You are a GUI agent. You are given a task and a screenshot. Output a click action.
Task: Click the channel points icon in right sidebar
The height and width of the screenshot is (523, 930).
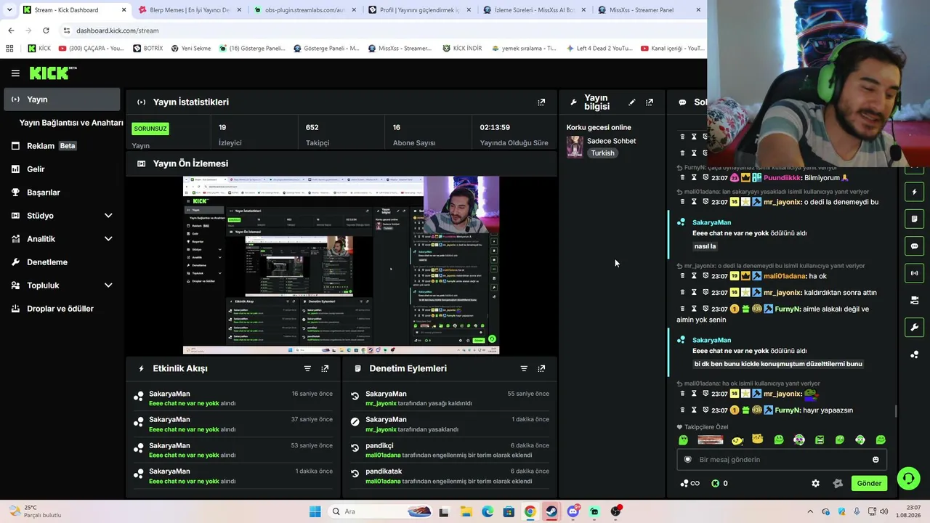[914, 354]
